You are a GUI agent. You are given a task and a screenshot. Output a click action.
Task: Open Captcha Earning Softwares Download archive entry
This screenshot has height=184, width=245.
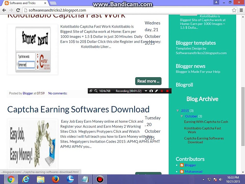(x=204, y=140)
